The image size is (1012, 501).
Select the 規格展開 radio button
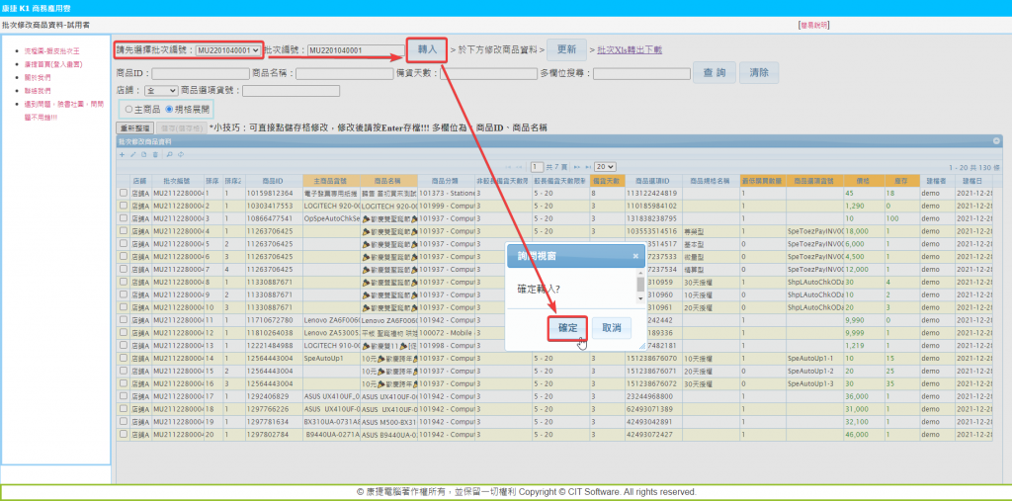(x=169, y=109)
